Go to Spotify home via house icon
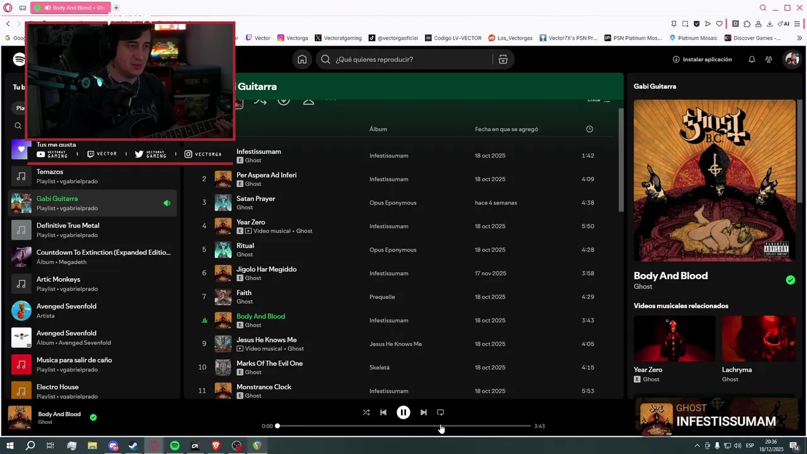Image resolution: width=807 pixels, height=454 pixels. click(x=302, y=59)
